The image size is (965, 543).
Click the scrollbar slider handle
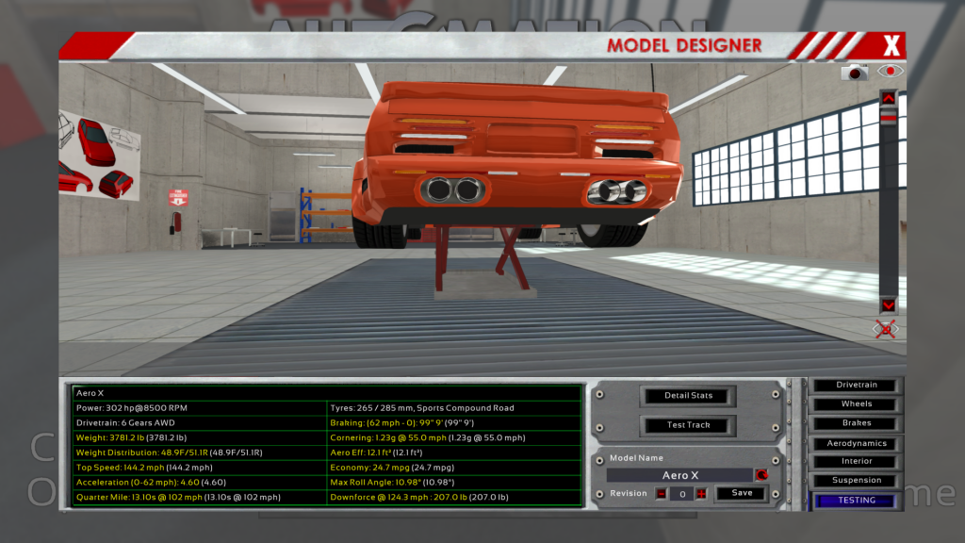[888, 116]
